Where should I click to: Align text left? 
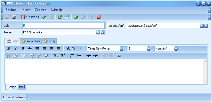37,48
